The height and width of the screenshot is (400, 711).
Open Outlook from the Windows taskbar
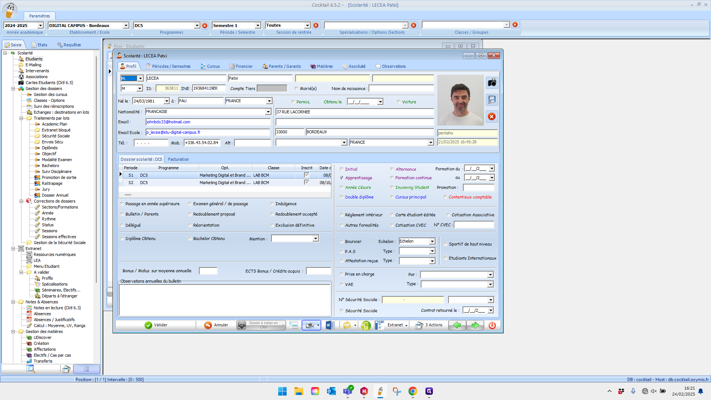331,391
